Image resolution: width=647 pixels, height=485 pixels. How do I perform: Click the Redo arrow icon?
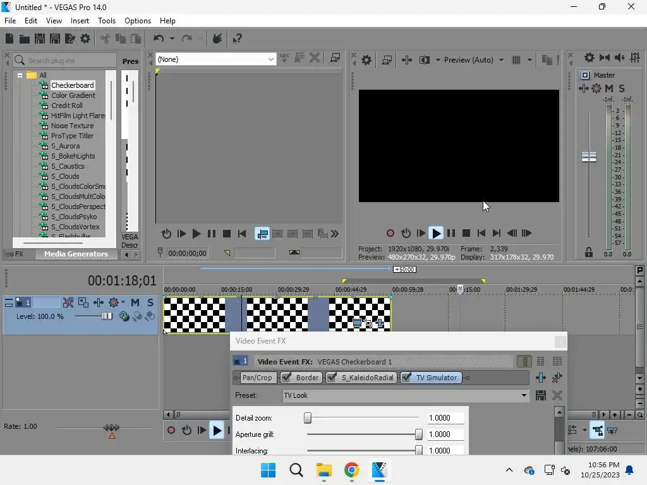pos(187,39)
